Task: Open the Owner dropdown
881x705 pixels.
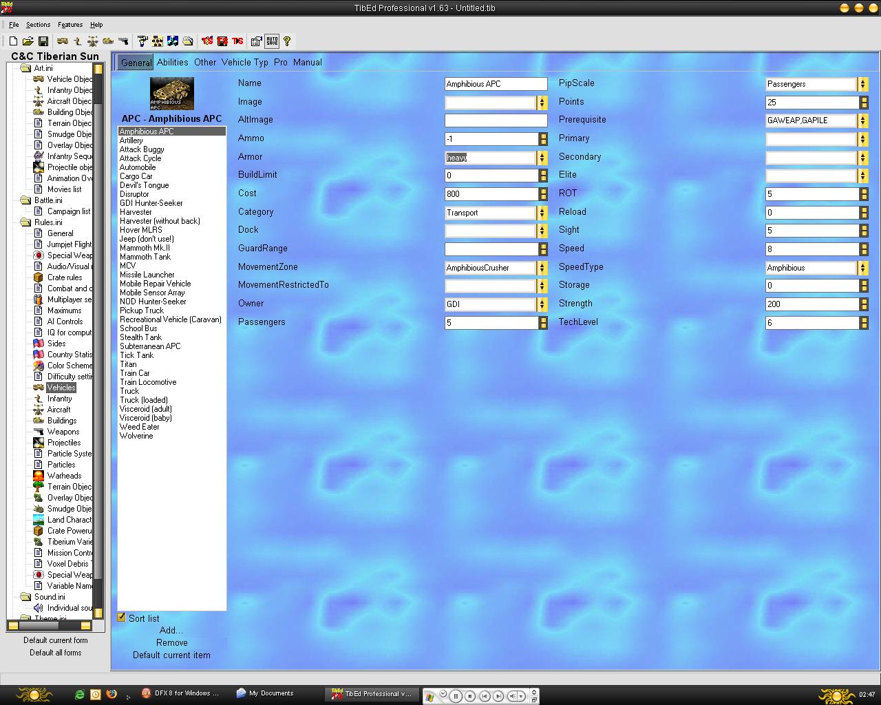Action: 542,304
